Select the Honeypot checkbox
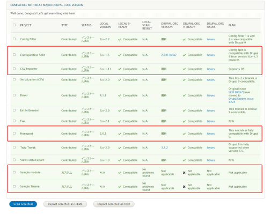Screen dimensions: 271x214 14,134
